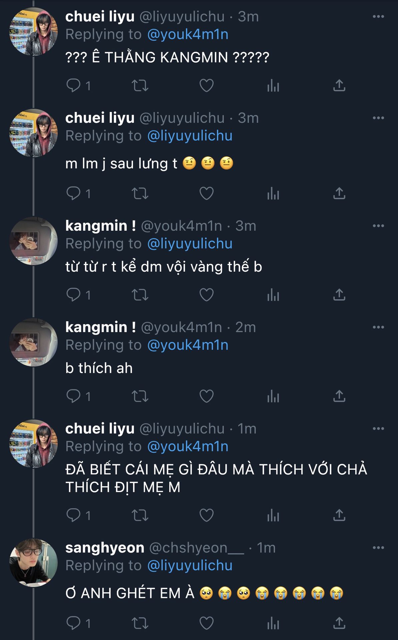Reply to the "ĐÃ BIẾT CÁI MẸ GÌ" tweet
Screen dimensions: 398x640
click(73, 515)
